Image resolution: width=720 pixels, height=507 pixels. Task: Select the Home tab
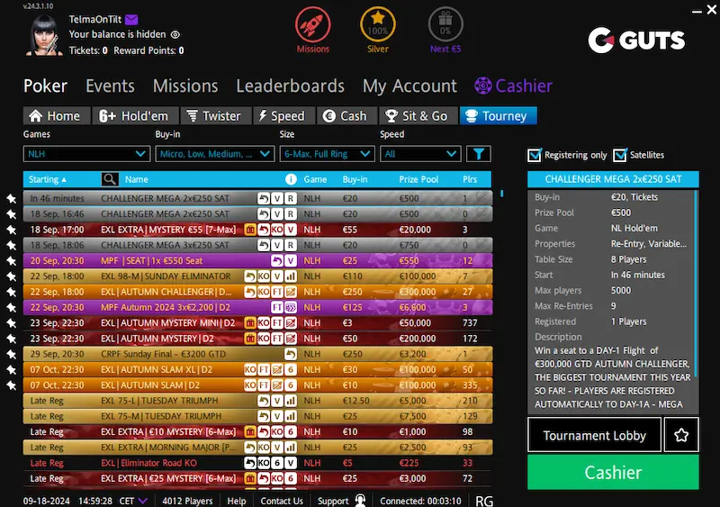(x=57, y=116)
